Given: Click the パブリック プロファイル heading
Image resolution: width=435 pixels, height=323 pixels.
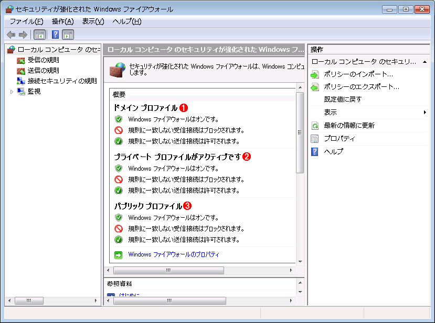Looking at the screenshot, I should 148,206.
